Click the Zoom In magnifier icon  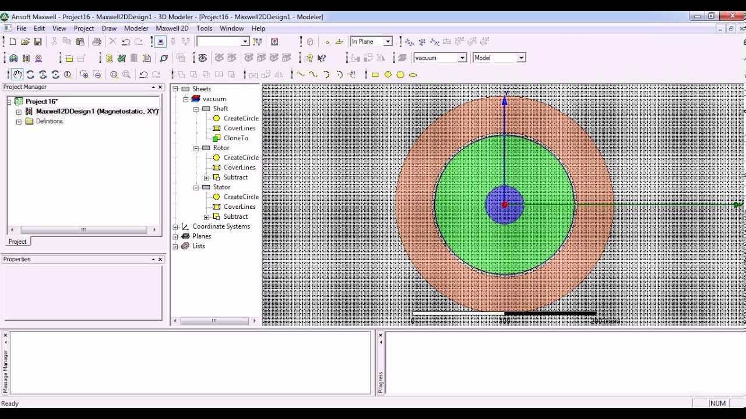(x=85, y=74)
